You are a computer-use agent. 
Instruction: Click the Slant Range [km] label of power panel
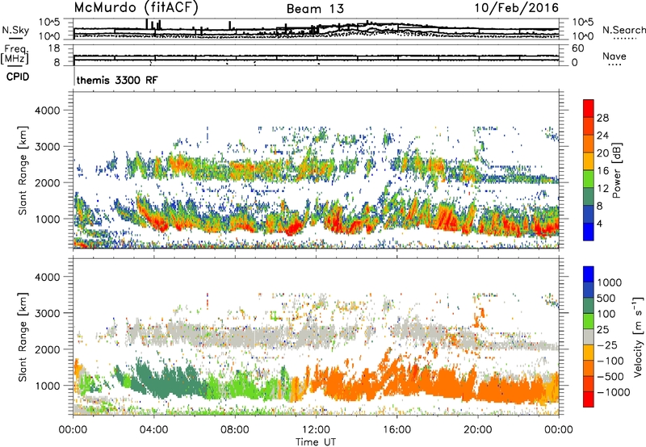[x=23, y=170]
